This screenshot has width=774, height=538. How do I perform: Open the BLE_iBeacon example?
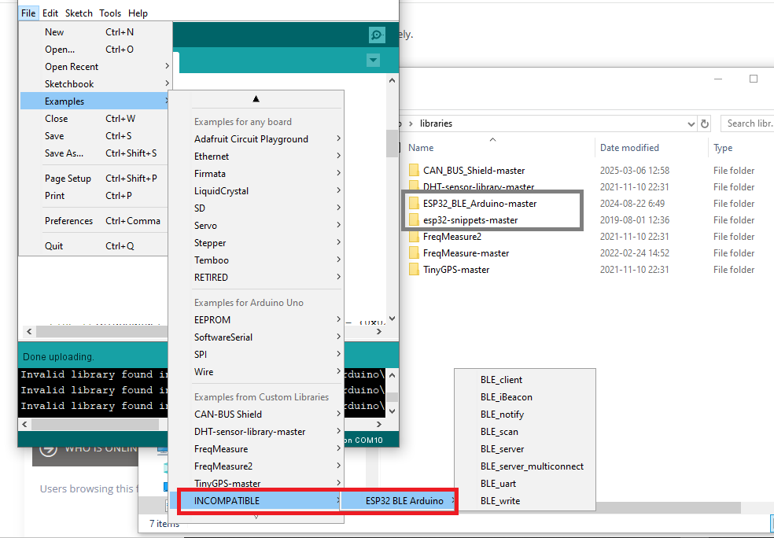tap(525, 397)
